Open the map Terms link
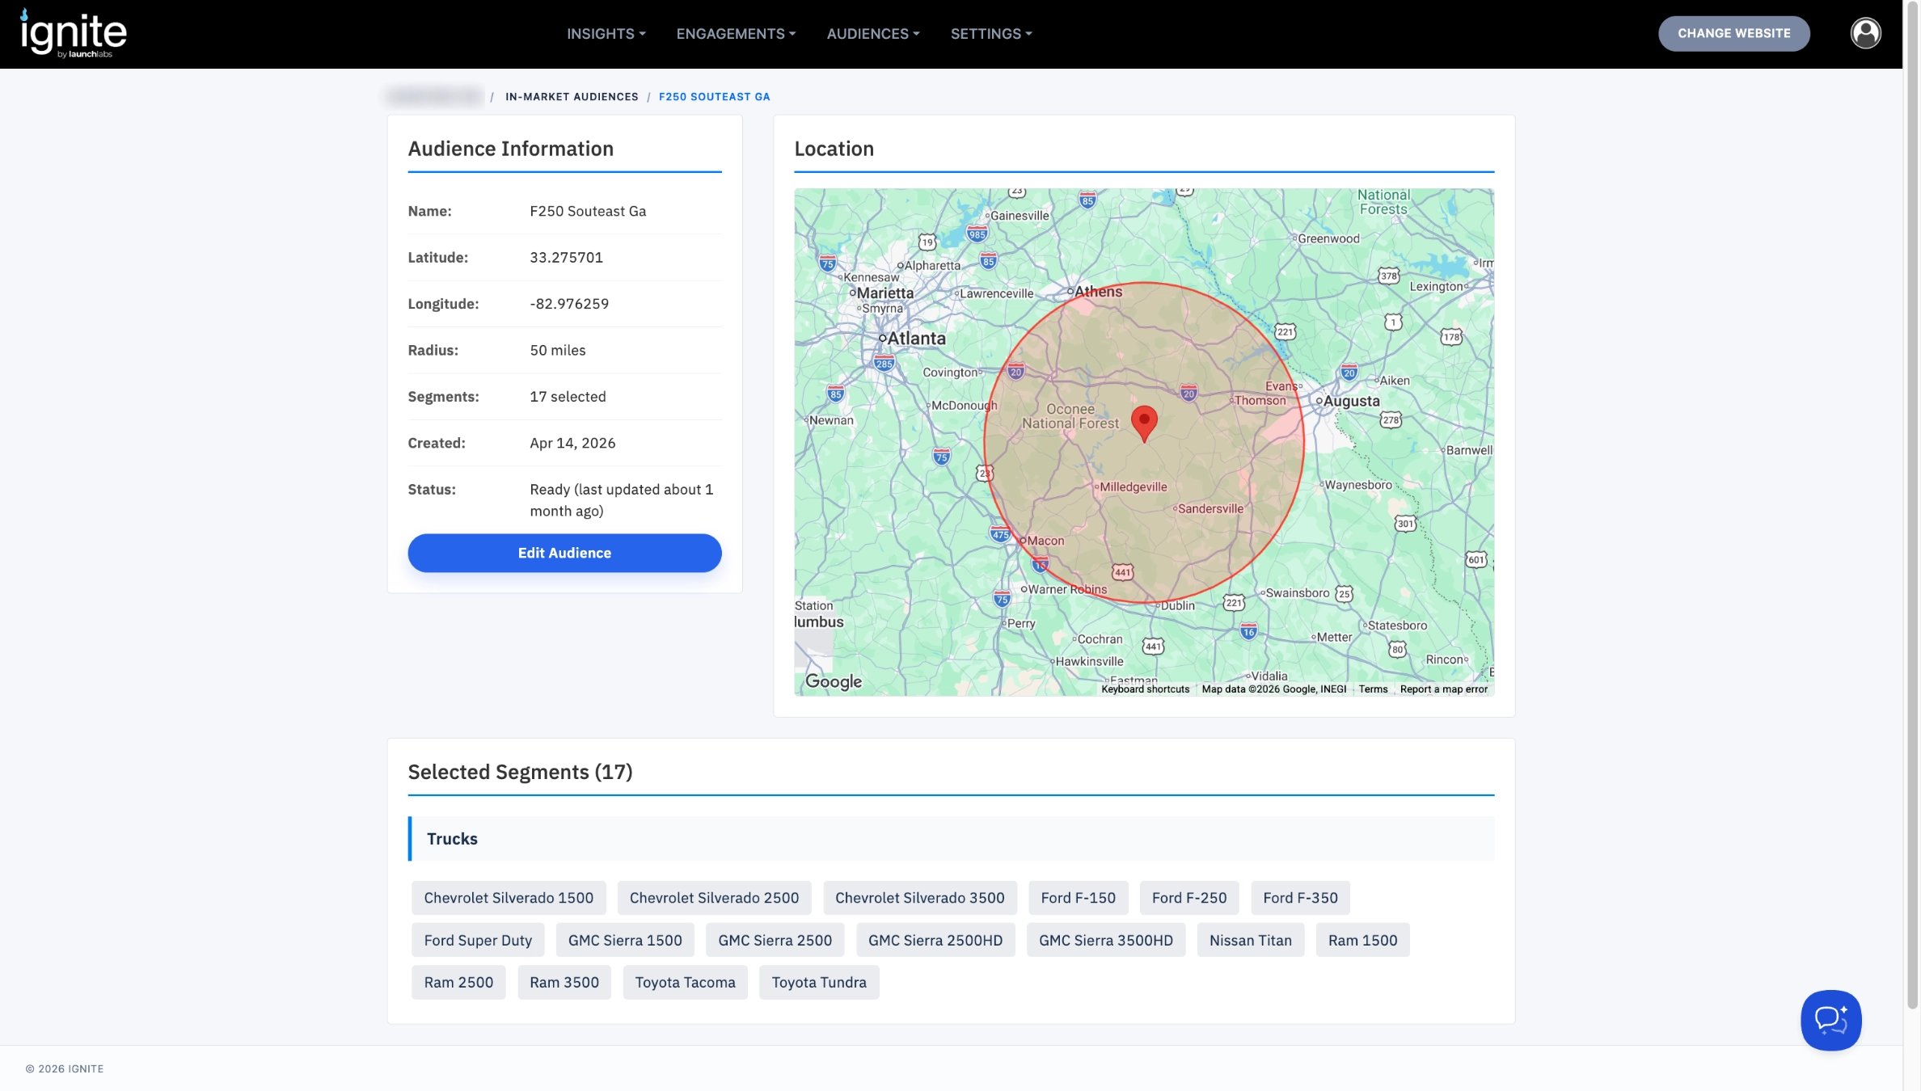This screenshot has height=1091, width=1921. click(1373, 689)
